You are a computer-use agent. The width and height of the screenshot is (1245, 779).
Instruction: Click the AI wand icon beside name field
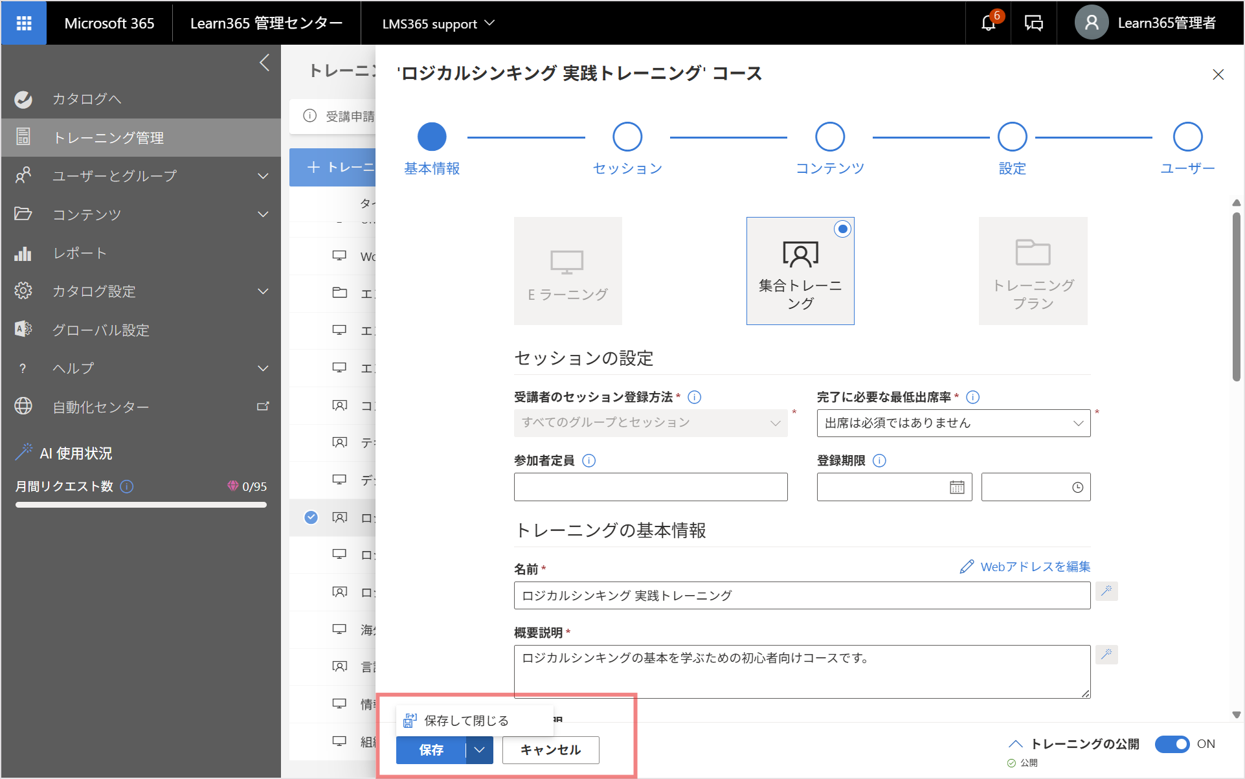coord(1106,591)
